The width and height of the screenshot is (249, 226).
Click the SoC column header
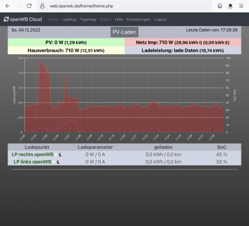(222, 147)
